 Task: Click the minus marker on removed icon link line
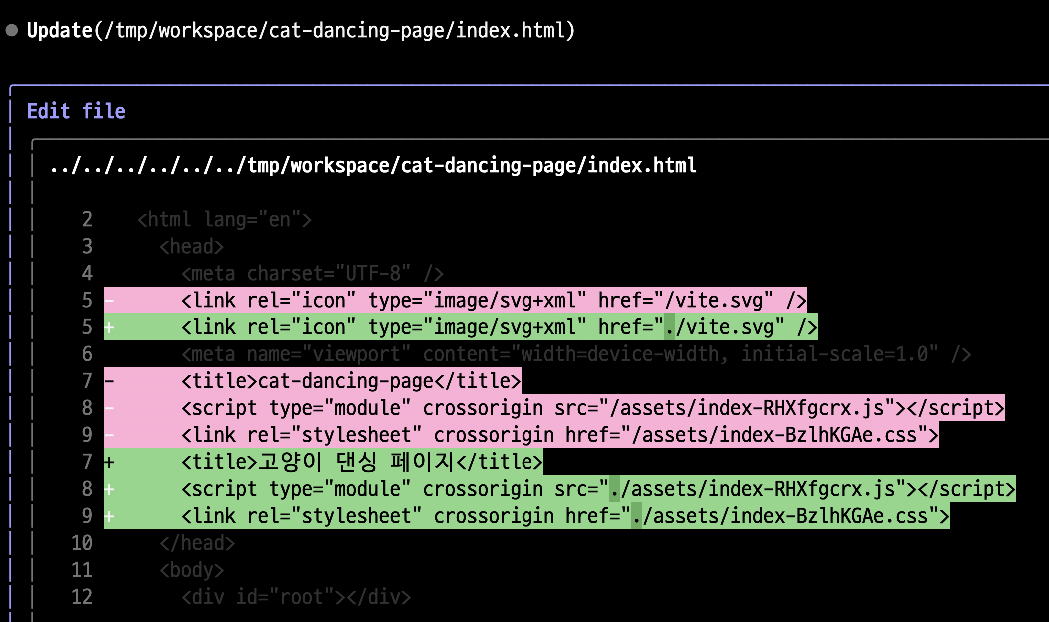click(x=110, y=301)
